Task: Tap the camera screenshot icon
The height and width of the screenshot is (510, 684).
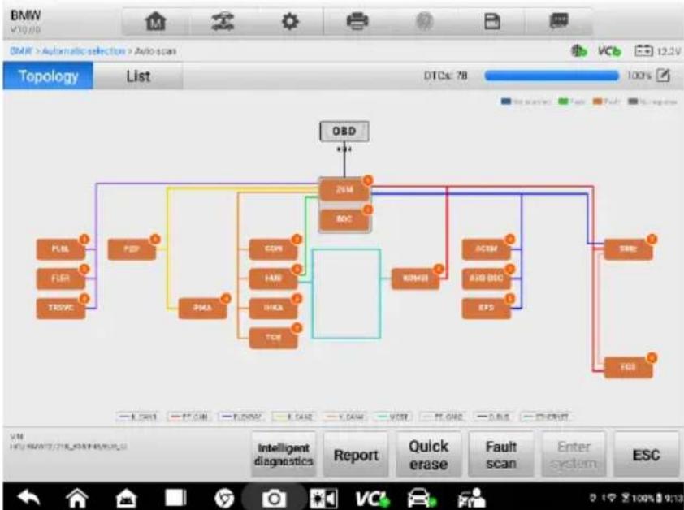Action: tap(274, 498)
